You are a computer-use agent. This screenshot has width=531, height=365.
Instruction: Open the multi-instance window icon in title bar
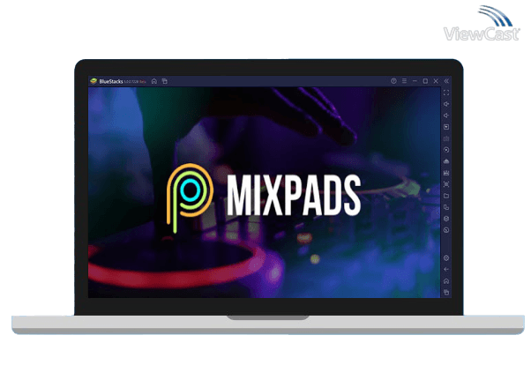pyautogui.click(x=165, y=81)
